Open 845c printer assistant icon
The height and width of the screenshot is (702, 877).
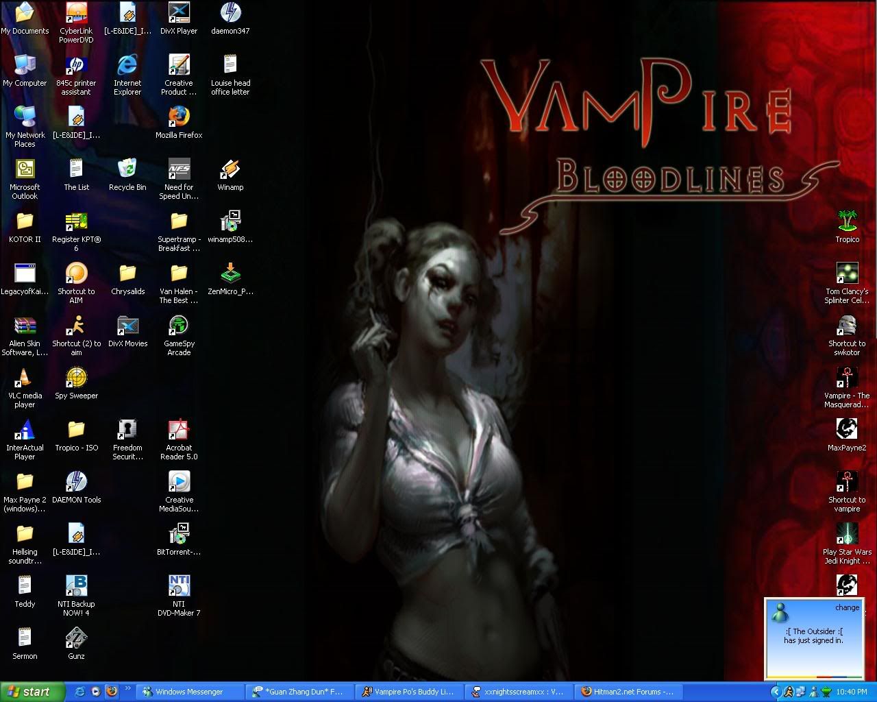(x=76, y=74)
